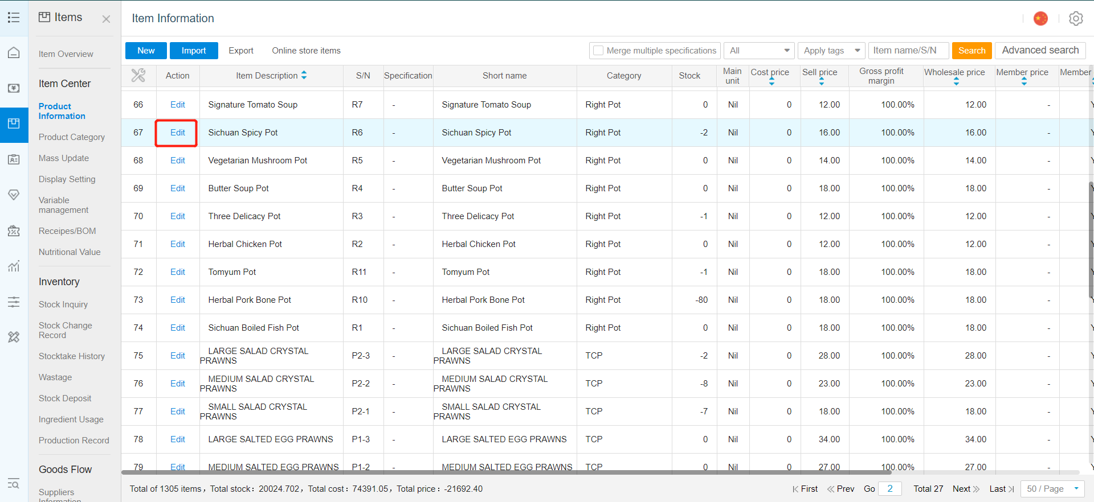Edit the Butter Soup Pot item
This screenshot has height=502, width=1094.
[178, 188]
